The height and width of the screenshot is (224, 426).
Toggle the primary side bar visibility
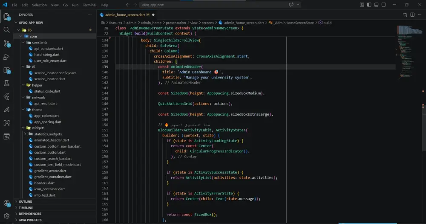tap(369, 5)
